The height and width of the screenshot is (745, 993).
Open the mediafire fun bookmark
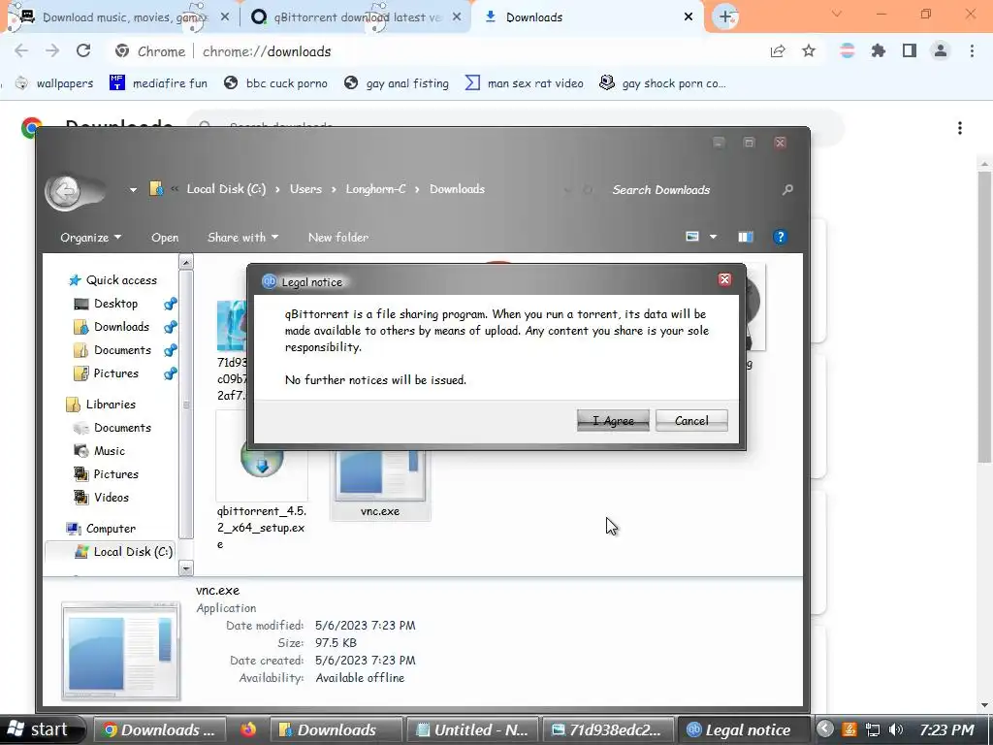tap(158, 83)
